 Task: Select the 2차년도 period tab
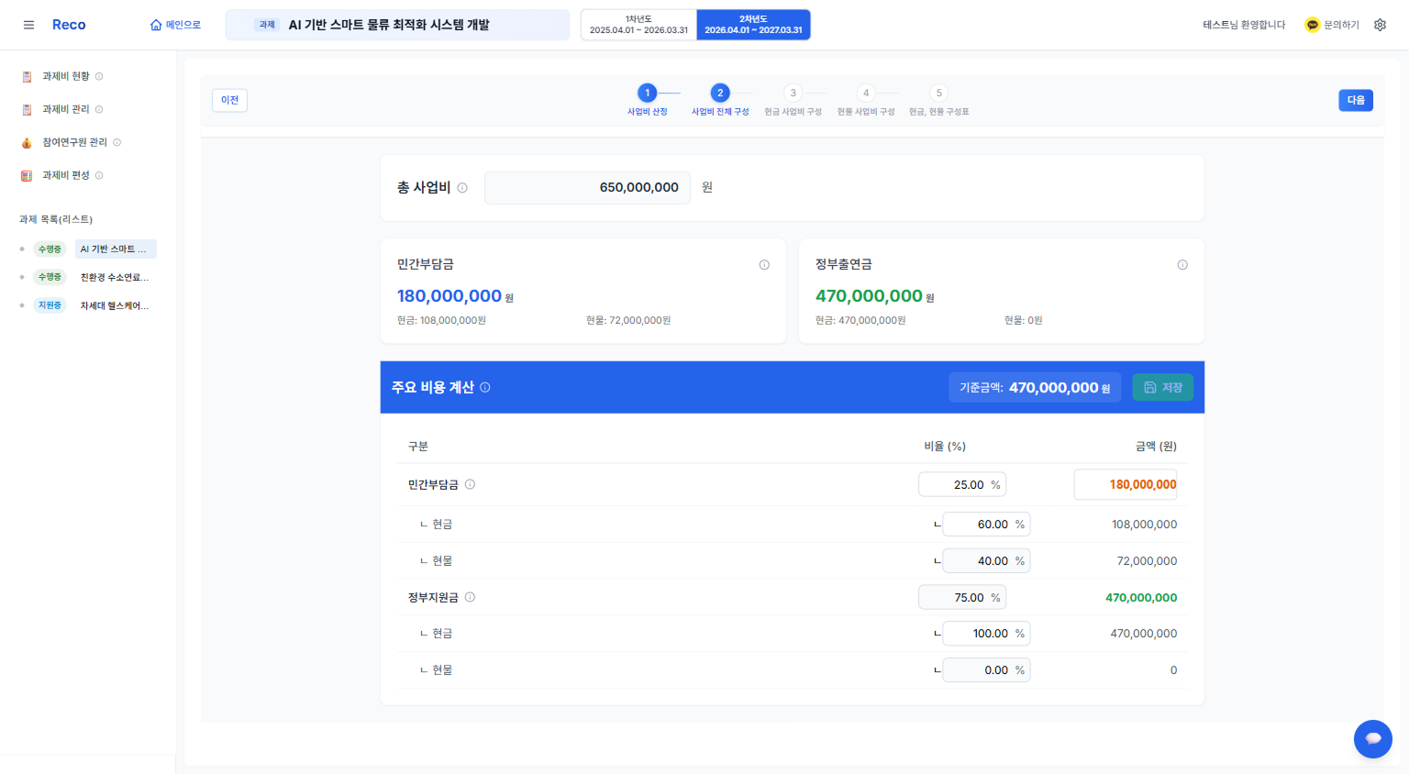click(753, 25)
